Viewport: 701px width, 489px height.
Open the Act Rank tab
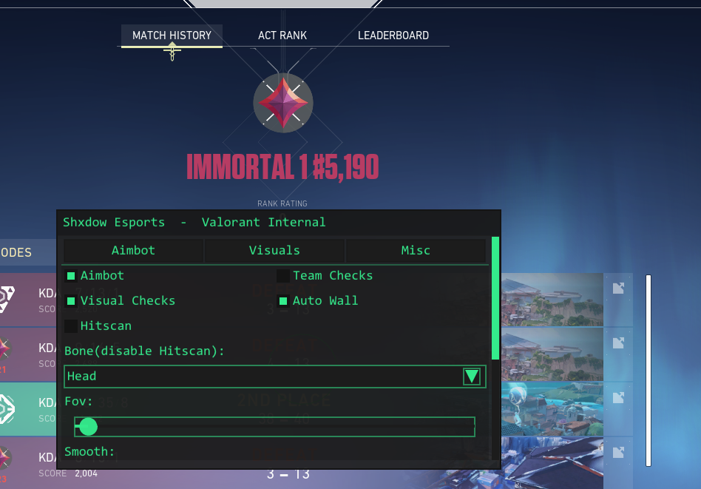[x=282, y=36]
